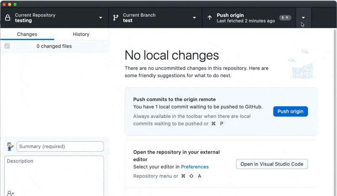Screen dimensions: 337x196
Task: Click 'Open the repository in your external editor' text
Action: point(177,156)
